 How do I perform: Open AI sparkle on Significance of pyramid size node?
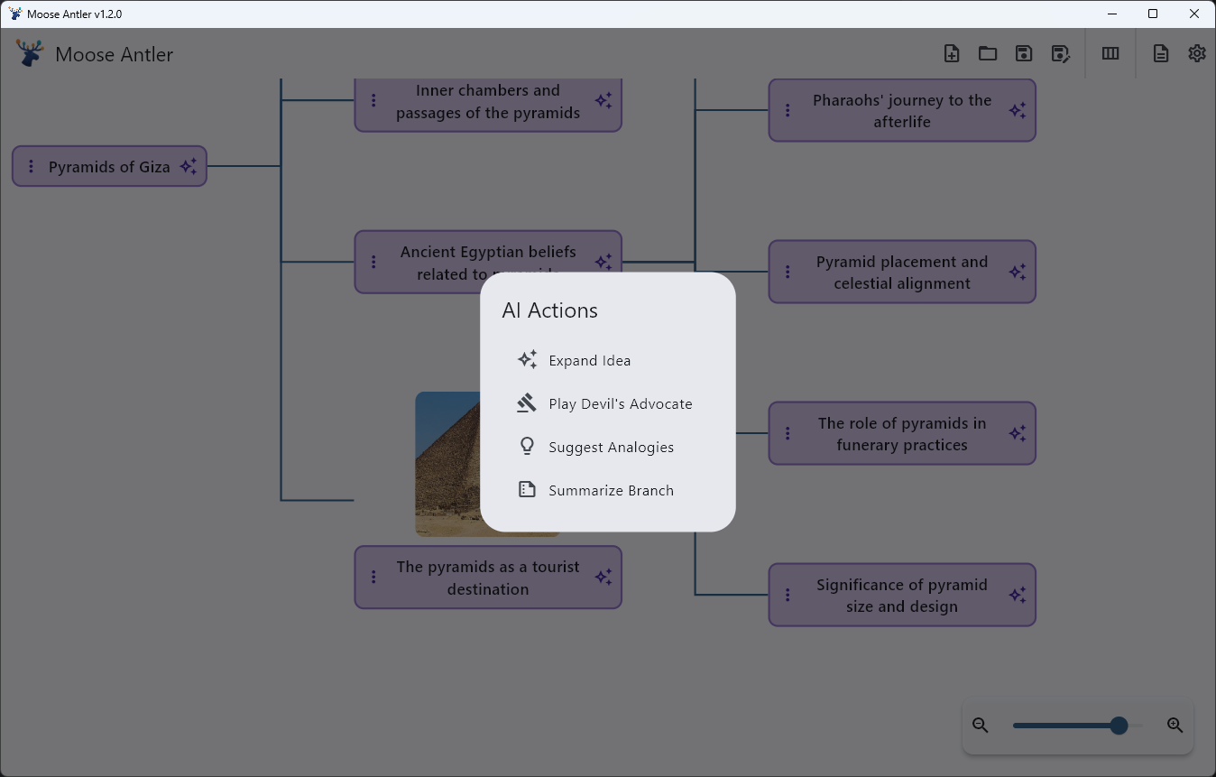pos(1018,595)
